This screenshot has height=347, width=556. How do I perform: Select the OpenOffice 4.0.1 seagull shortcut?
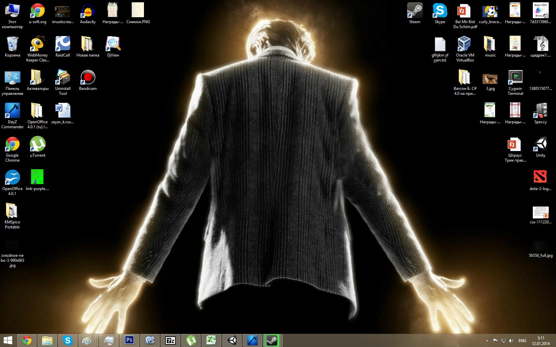point(12,182)
